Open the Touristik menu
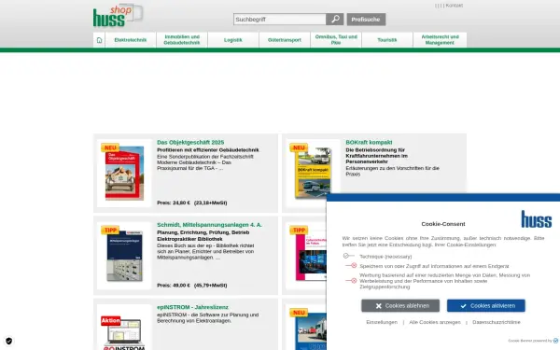This screenshot has height=350, width=560. 387,40
